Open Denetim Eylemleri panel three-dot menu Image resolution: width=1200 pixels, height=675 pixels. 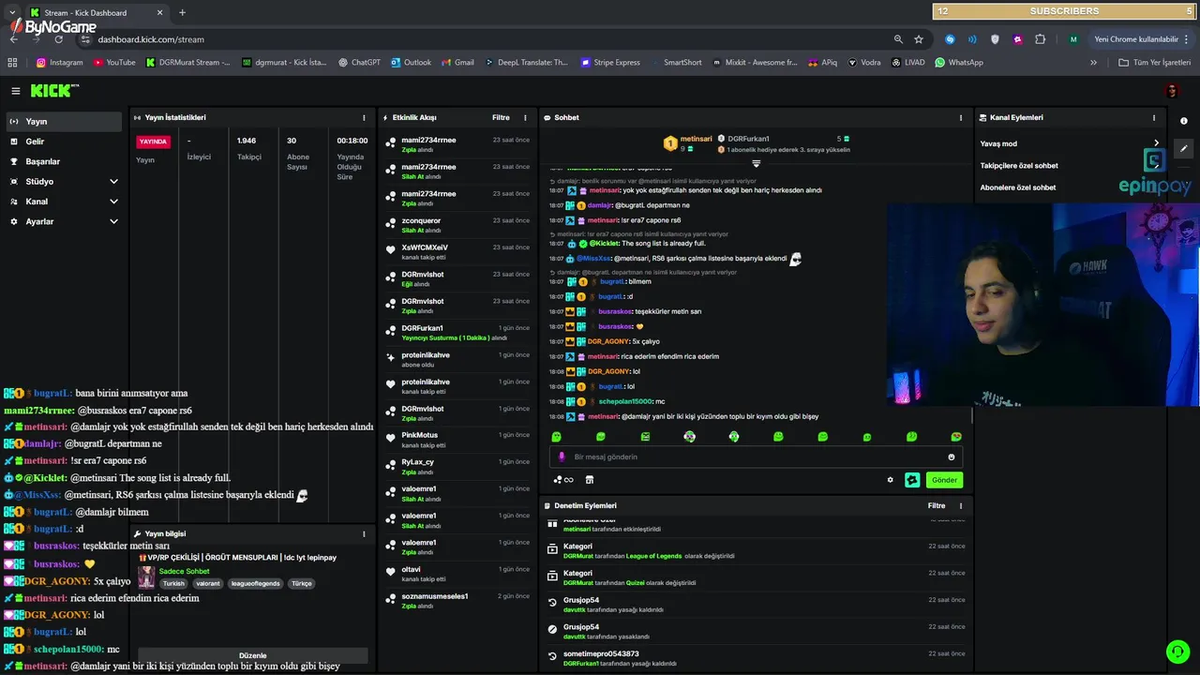(x=960, y=506)
